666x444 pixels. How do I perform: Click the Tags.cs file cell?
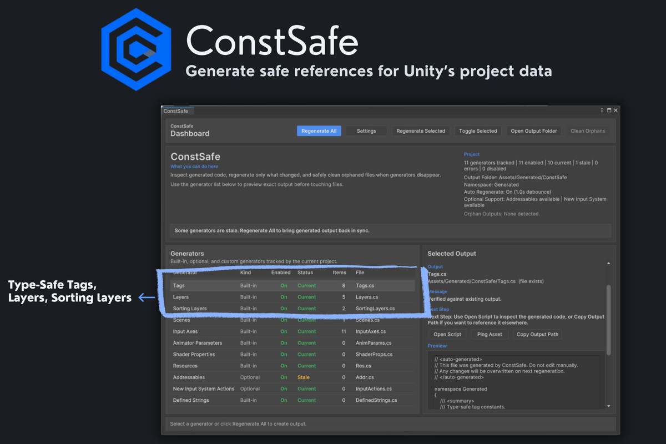point(366,286)
